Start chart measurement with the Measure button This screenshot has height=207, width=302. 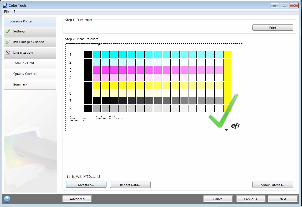tap(86, 185)
